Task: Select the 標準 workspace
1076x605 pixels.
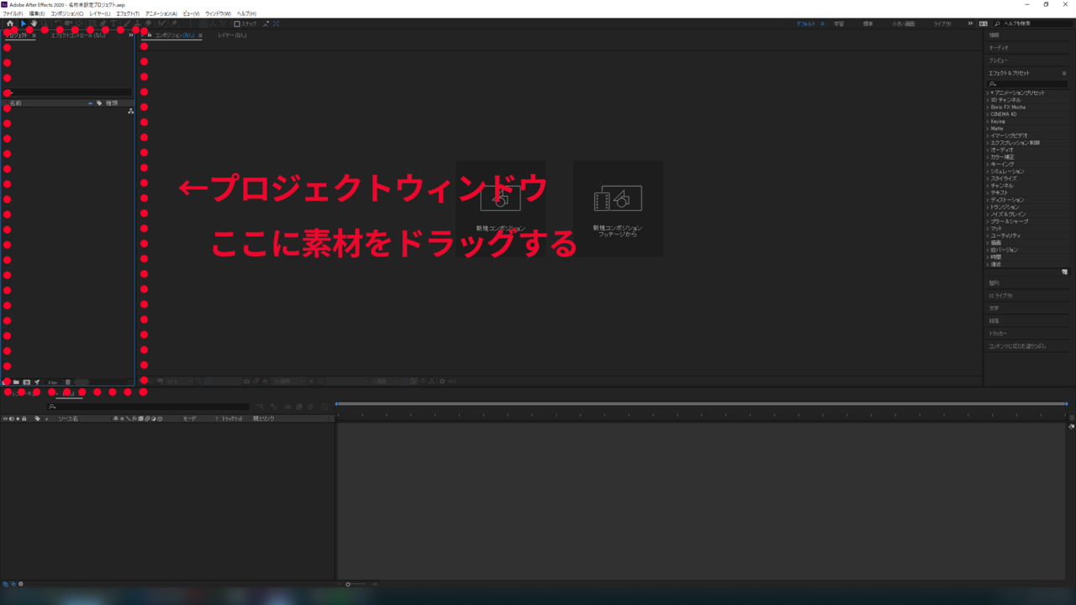Action: point(868,24)
